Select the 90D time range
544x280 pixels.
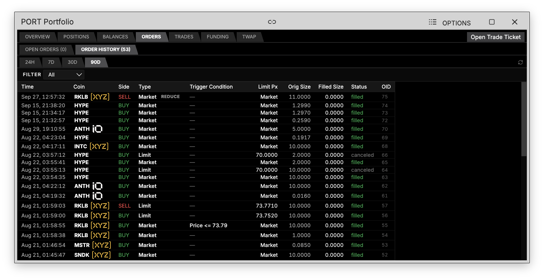[95, 62]
